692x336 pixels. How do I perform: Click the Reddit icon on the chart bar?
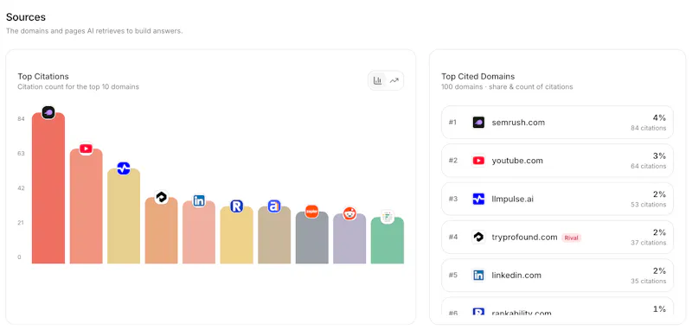pyautogui.click(x=349, y=213)
